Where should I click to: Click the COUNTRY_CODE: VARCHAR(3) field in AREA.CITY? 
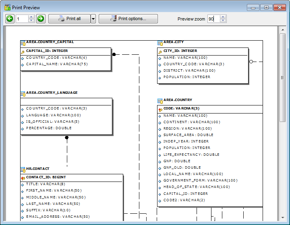[x=194, y=64]
